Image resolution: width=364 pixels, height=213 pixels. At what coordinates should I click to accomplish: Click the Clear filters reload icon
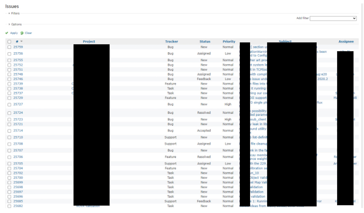coord(22,33)
